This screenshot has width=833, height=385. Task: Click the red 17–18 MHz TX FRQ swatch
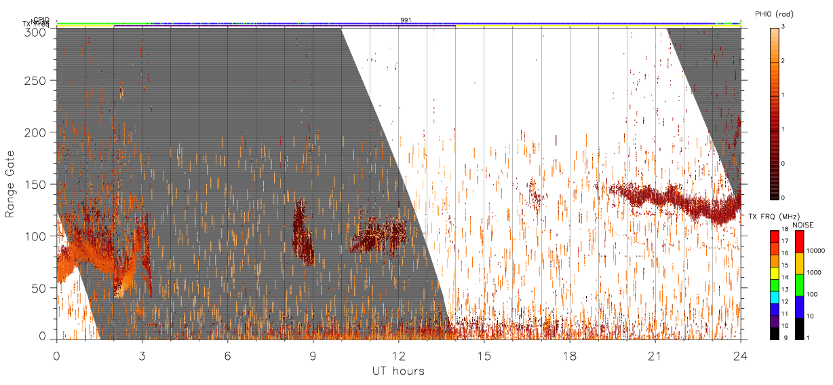coord(774,236)
